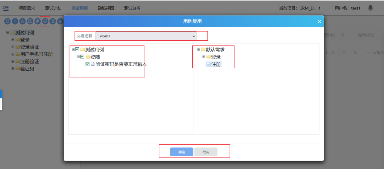
Task: Select 默认需求 root item
Action: pos(215,49)
